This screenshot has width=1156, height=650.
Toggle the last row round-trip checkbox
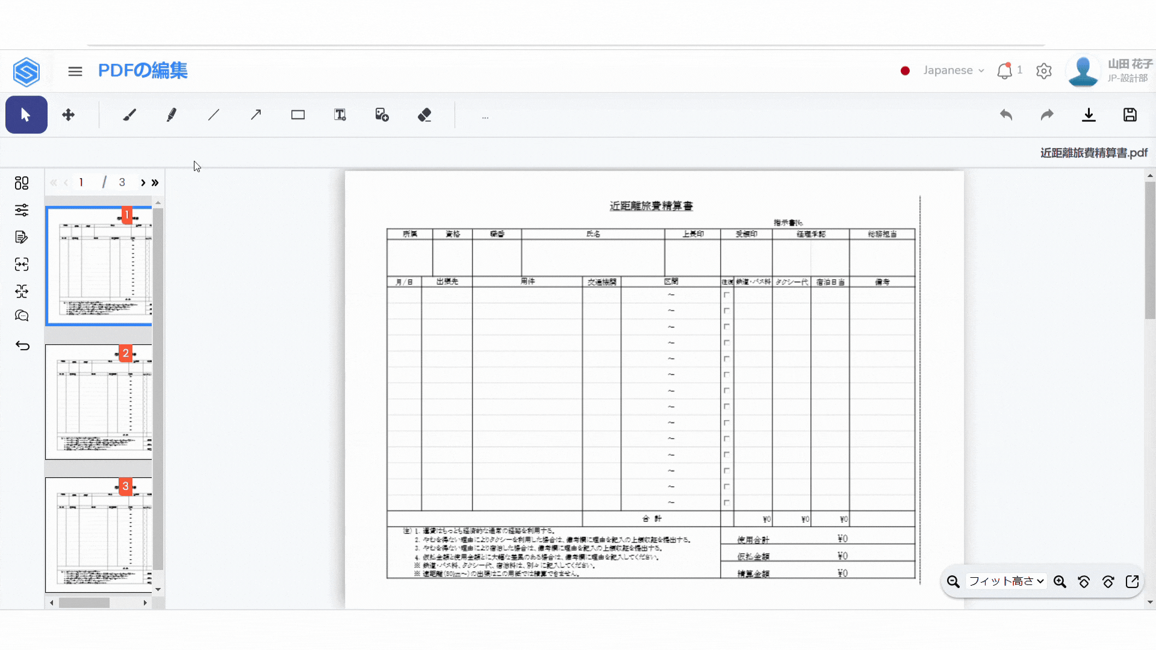(727, 503)
